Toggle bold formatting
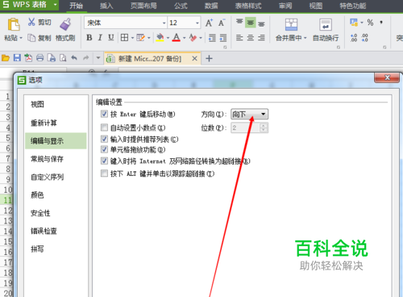 pos(89,38)
